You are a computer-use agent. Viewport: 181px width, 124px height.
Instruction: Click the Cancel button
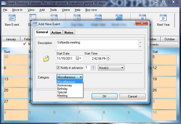coord(132,96)
